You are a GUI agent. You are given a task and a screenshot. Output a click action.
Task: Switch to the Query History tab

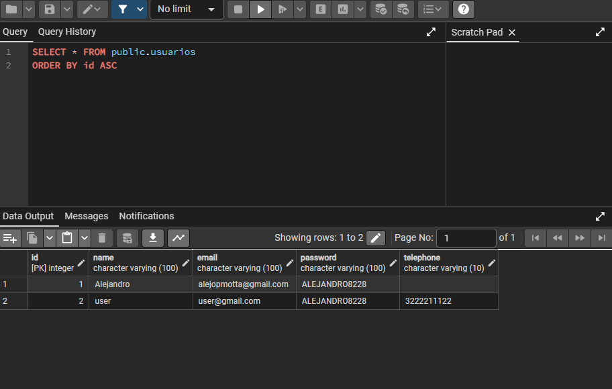pyautogui.click(x=67, y=32)
